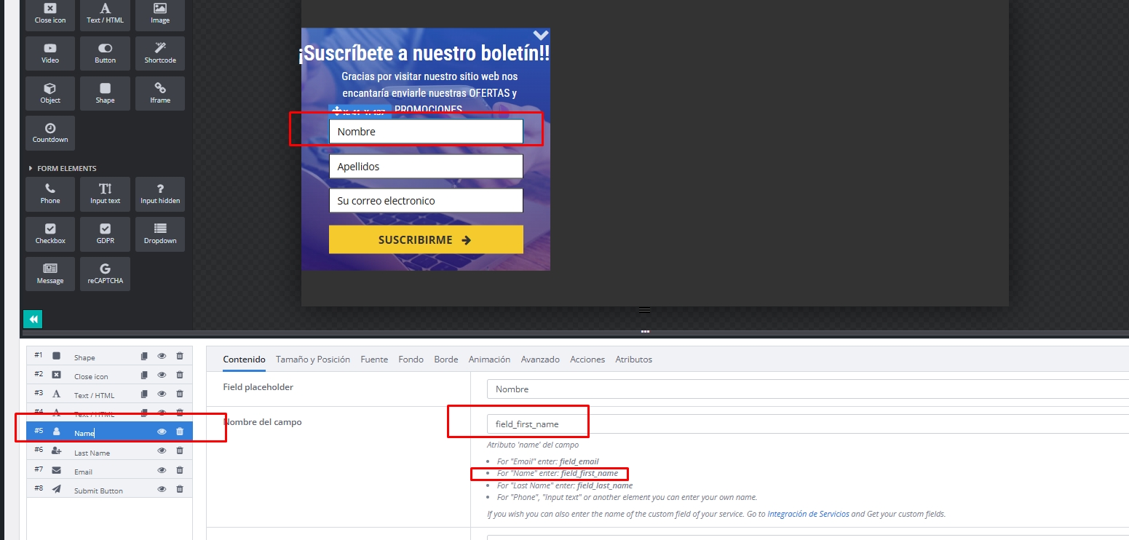Toggle visibility of #6 Last Name layer
The width and height of the screenshot is (1129, 540).
[162, 450]
